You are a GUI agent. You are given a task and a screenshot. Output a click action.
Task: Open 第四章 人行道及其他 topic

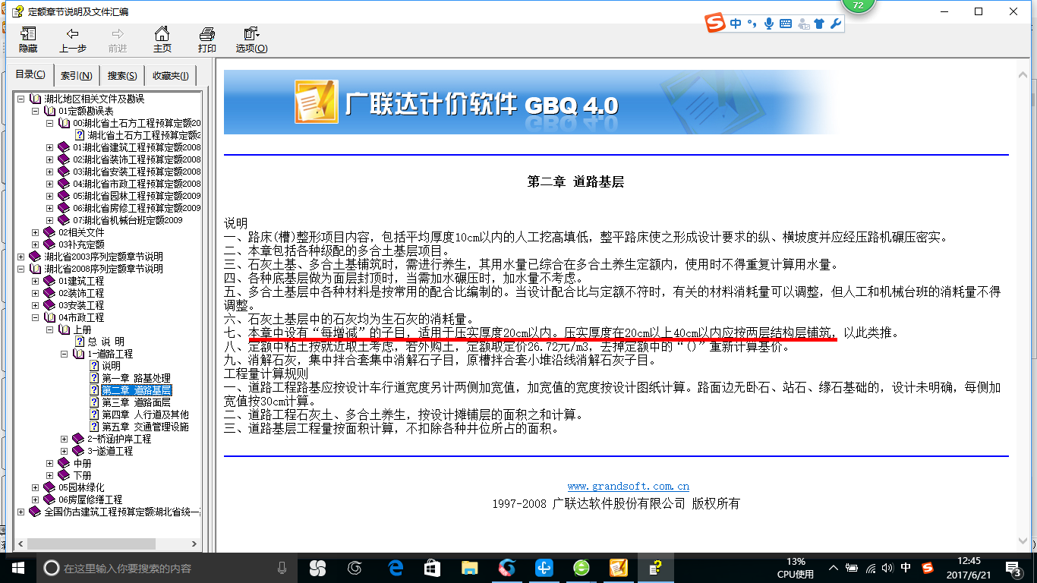click(145, 414)
